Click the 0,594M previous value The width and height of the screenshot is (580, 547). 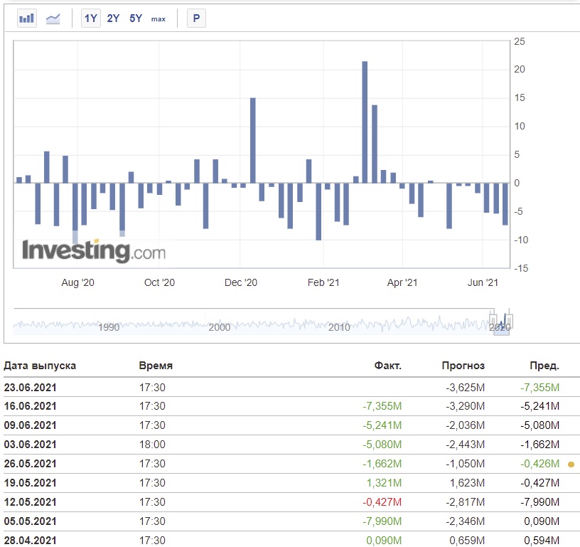click(542, 541)
